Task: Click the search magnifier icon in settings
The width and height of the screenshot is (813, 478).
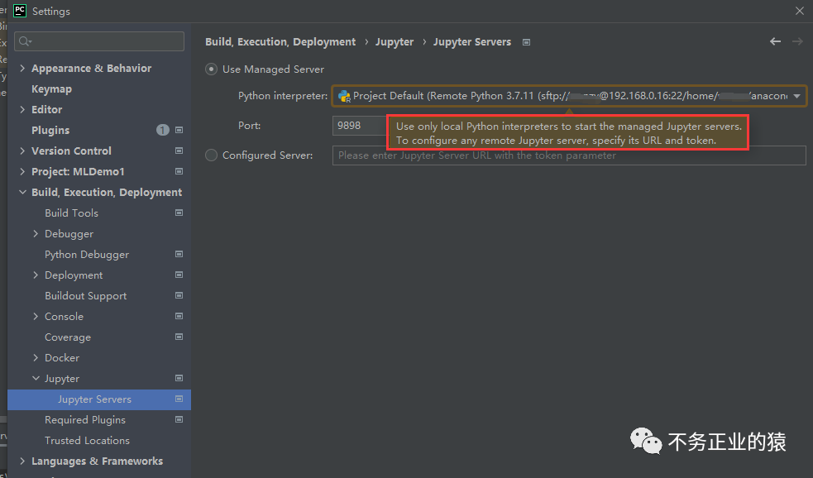Action: [x=25, y=41]
